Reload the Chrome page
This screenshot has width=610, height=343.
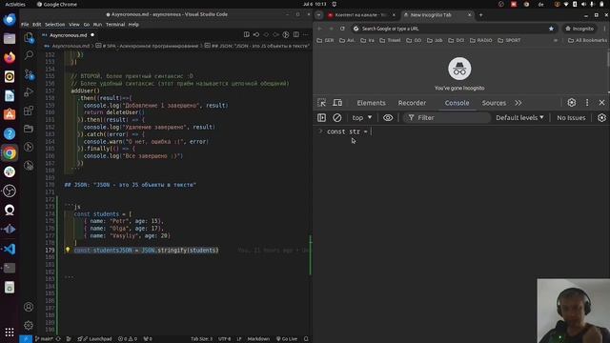(x=342, y=29)
